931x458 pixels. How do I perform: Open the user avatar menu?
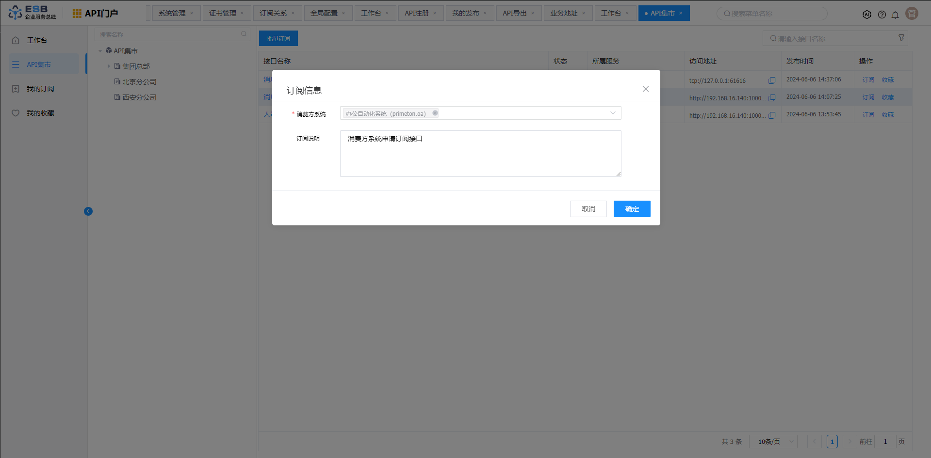pos(912,14)
